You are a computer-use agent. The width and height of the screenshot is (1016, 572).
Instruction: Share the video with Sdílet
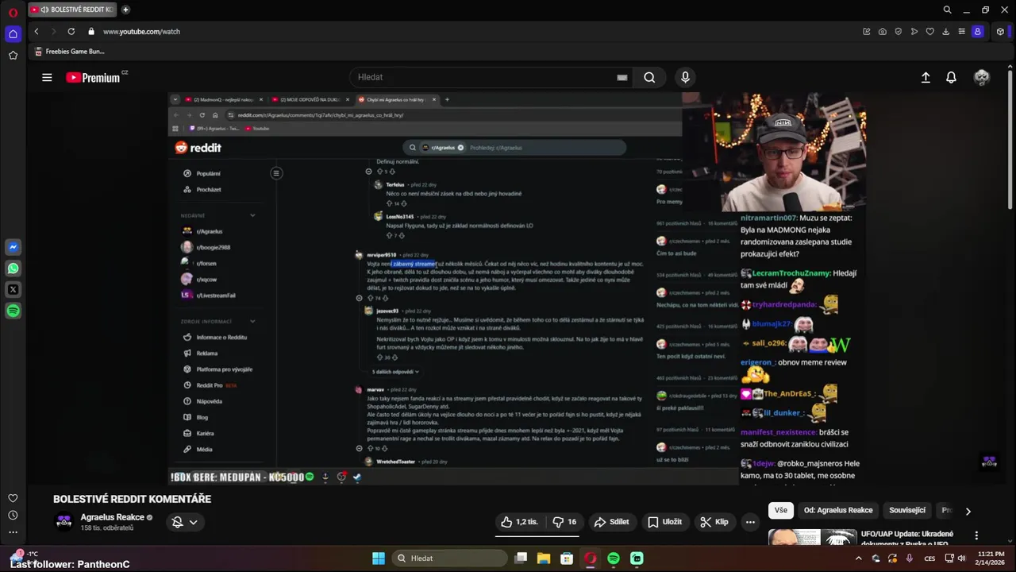pyautogui.click(x=611, y=522)
